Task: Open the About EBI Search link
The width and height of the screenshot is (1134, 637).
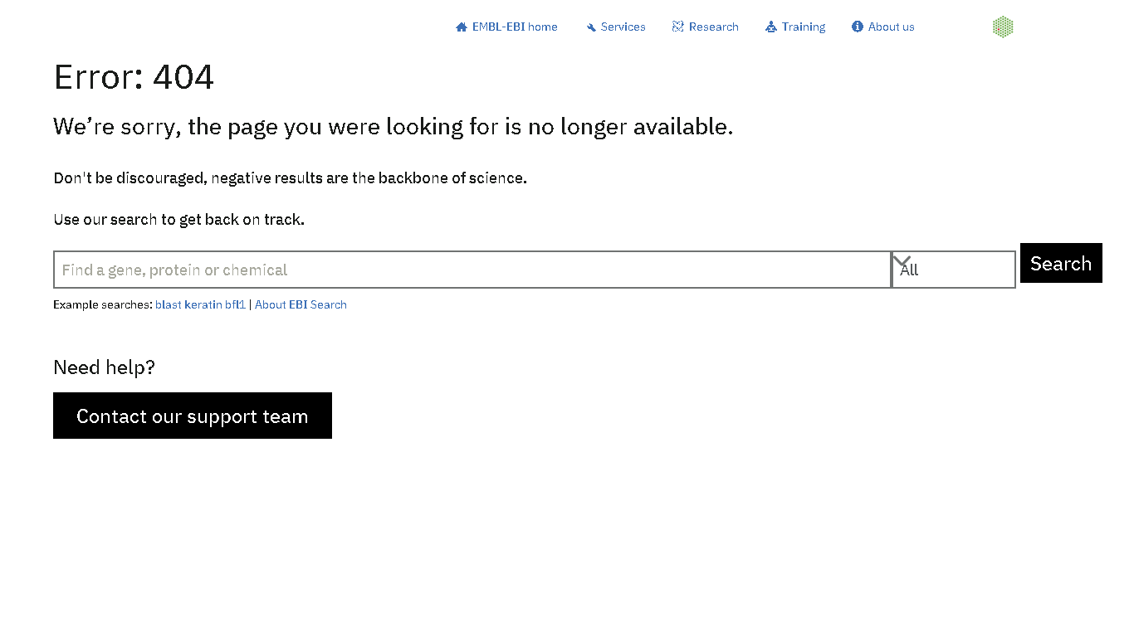Action: click(x=301, y=304)
